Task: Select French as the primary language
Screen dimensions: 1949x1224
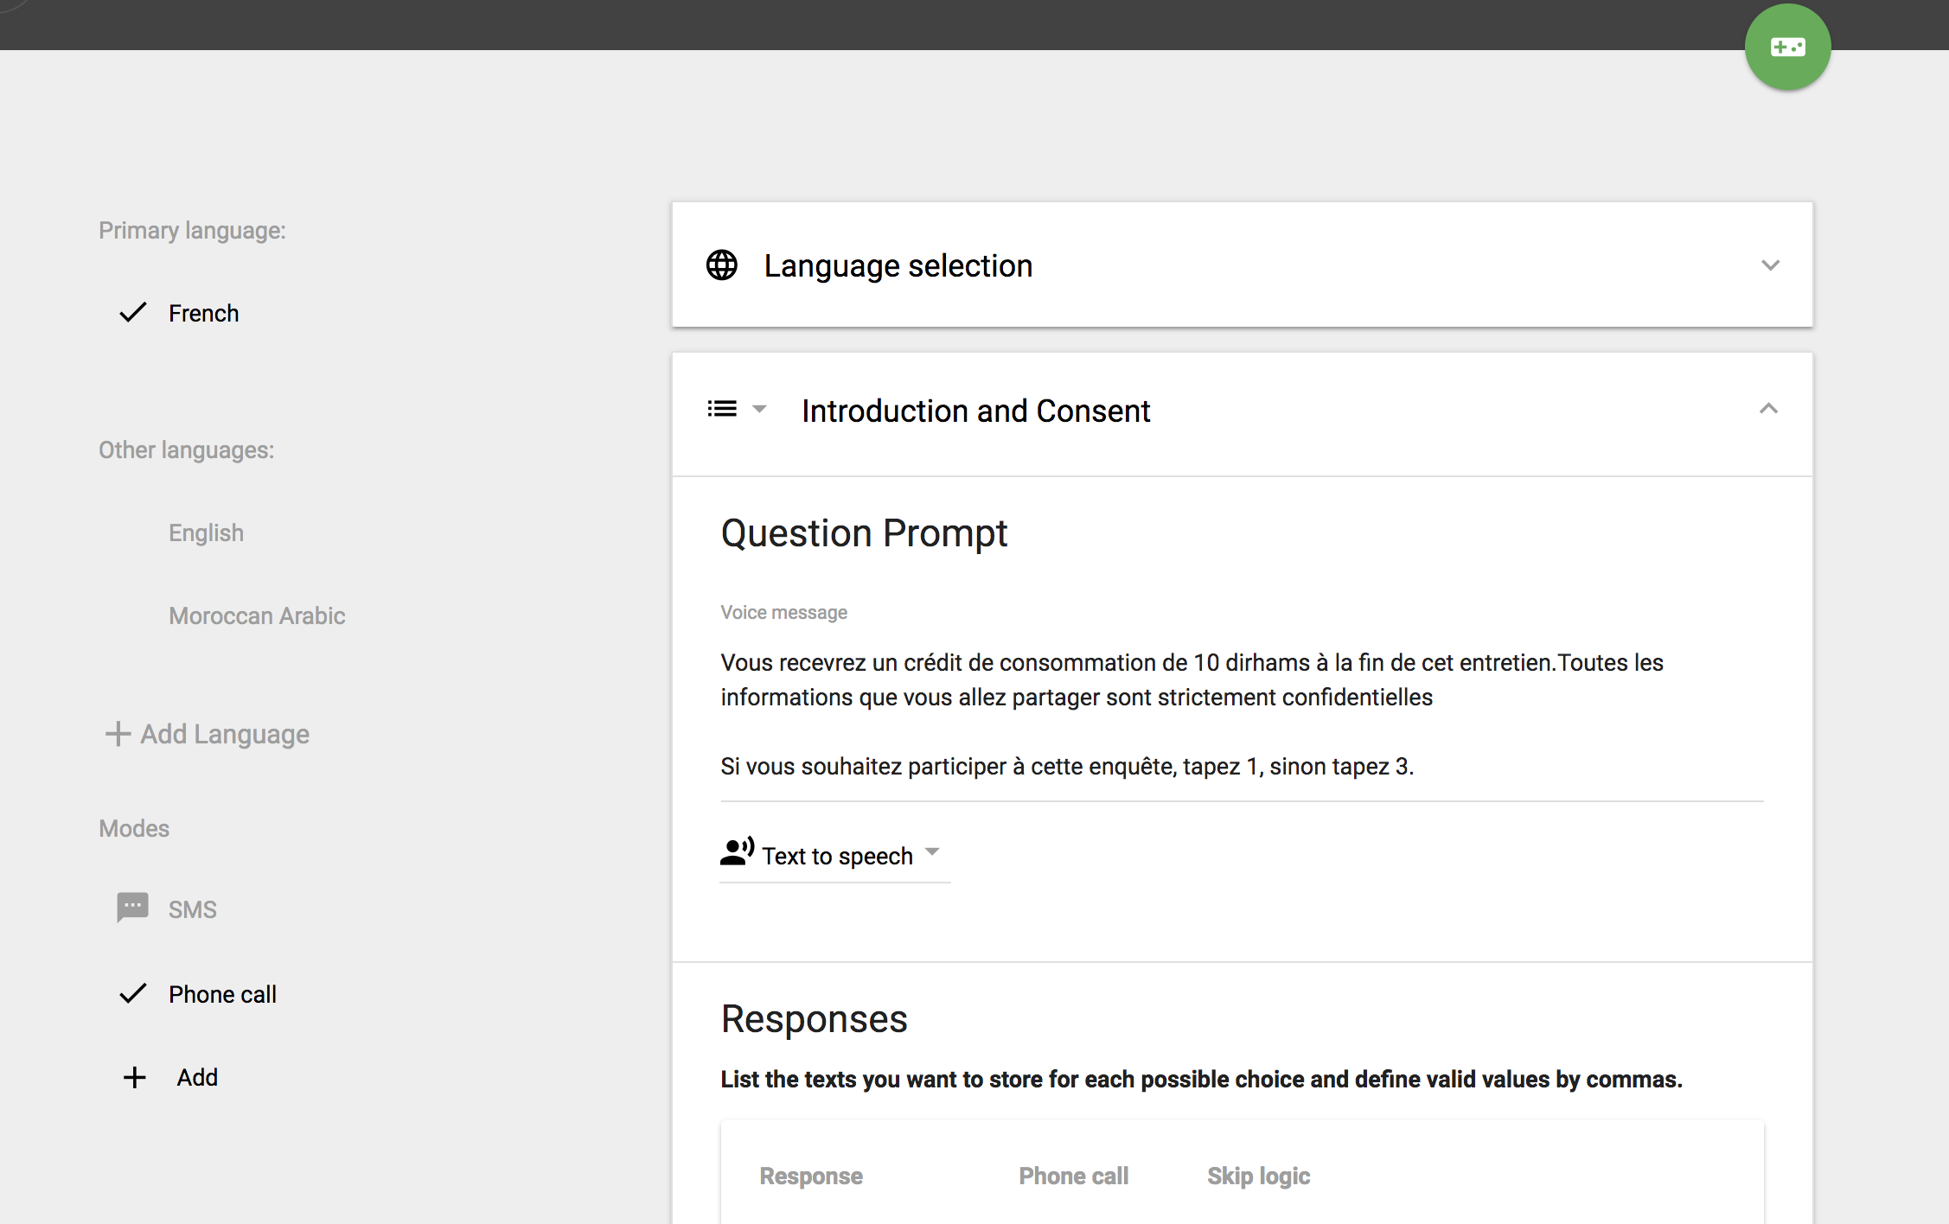Action: point(203,313)
